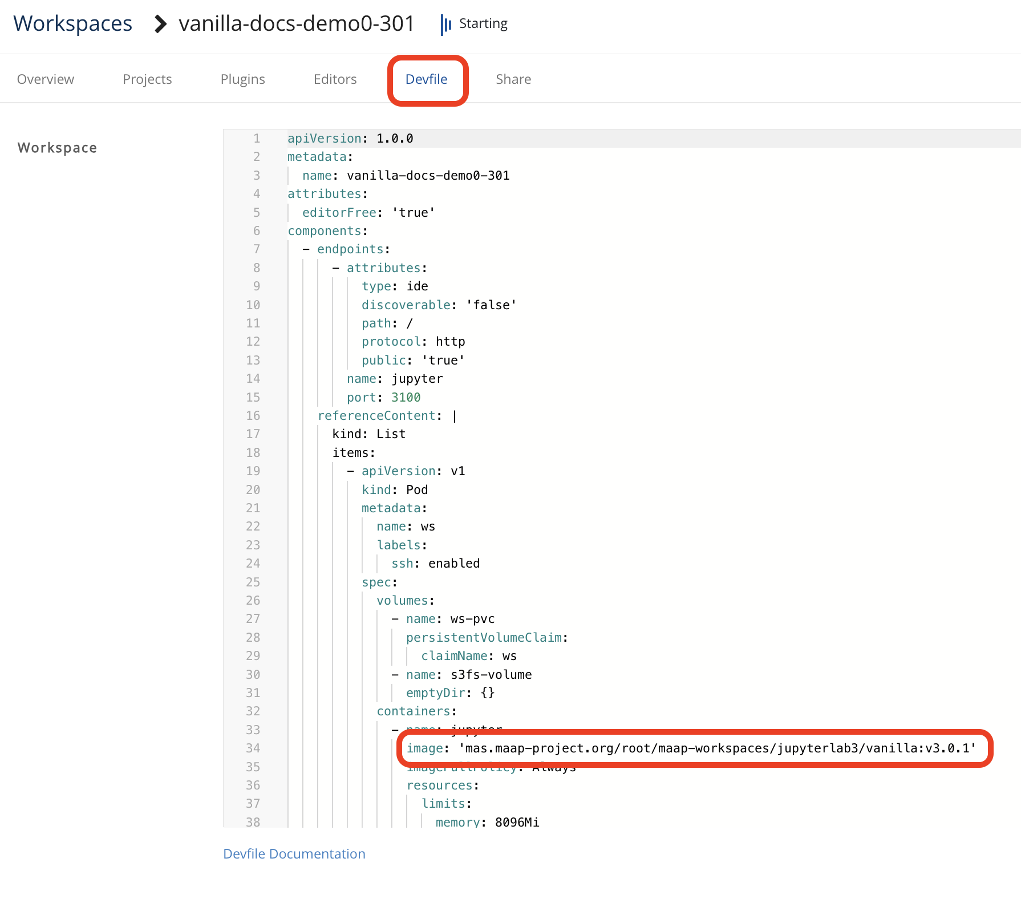
Task: Click the 'persistentVolumeClaim:' line
Action: [x=487, y=638]
